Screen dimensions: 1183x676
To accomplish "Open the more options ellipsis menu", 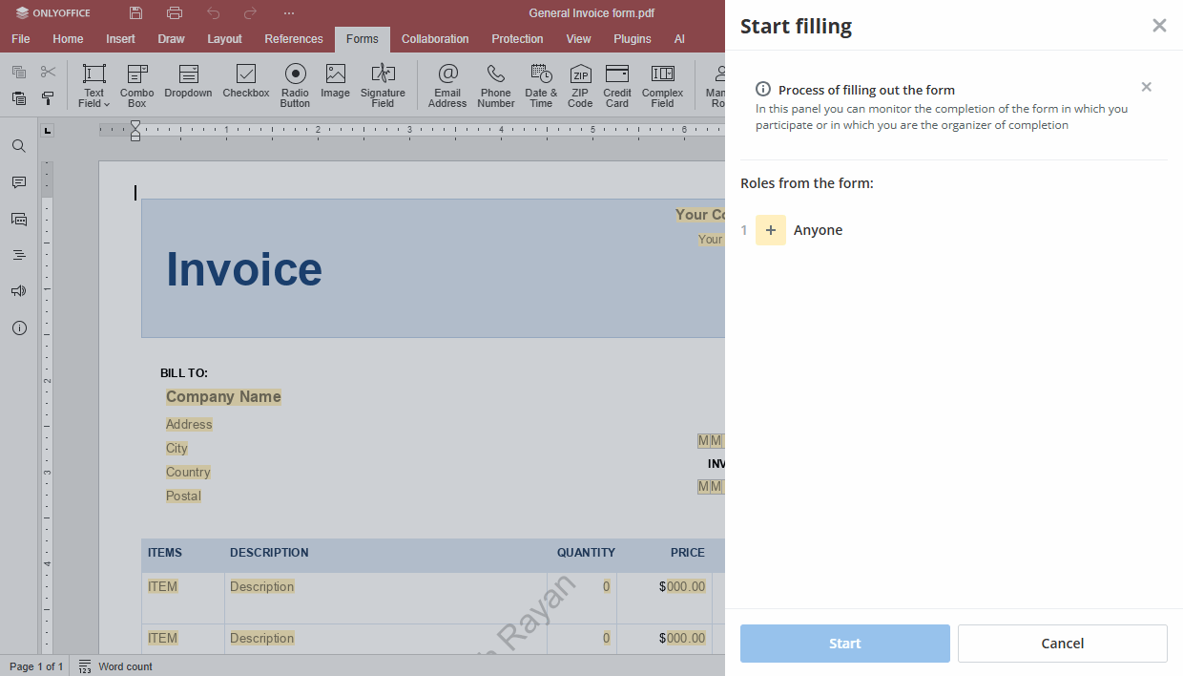I will [289, 13].
